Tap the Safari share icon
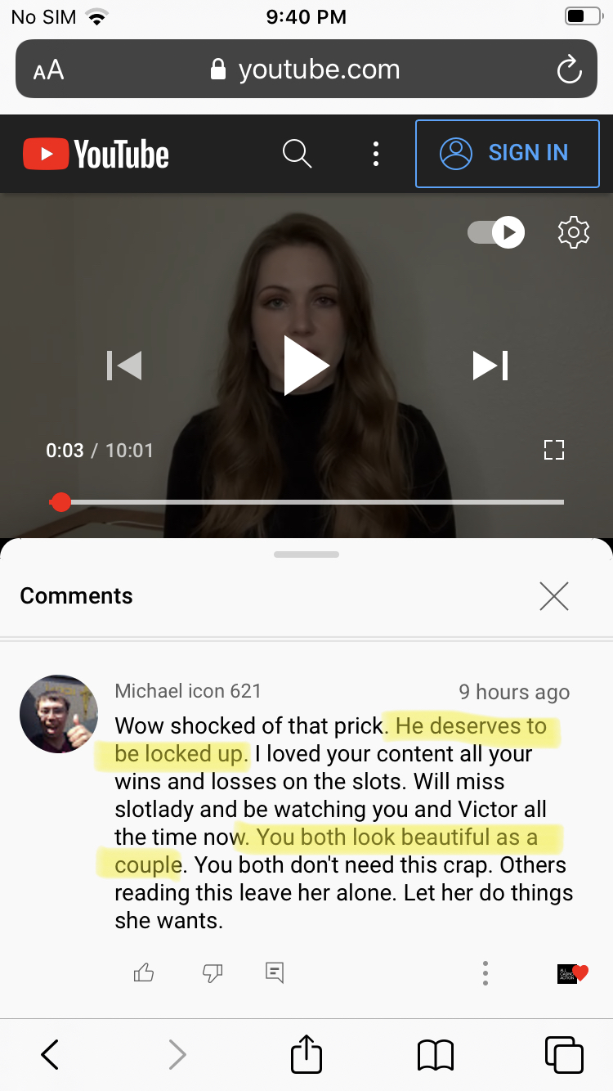The height and width of the screenshot is (1091, 613). pos(306,1053)
